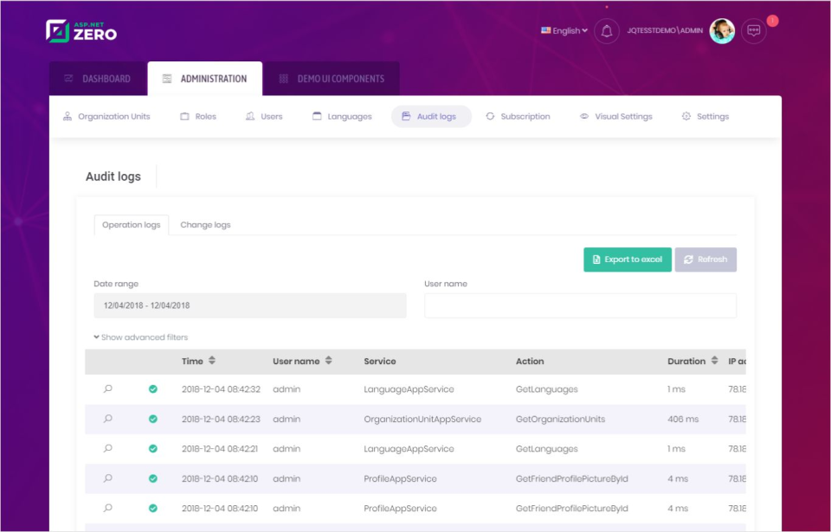Open the chat messages icon
Image resolution: width=831 pixels, height=532 pixels.
tap(753, 31)
